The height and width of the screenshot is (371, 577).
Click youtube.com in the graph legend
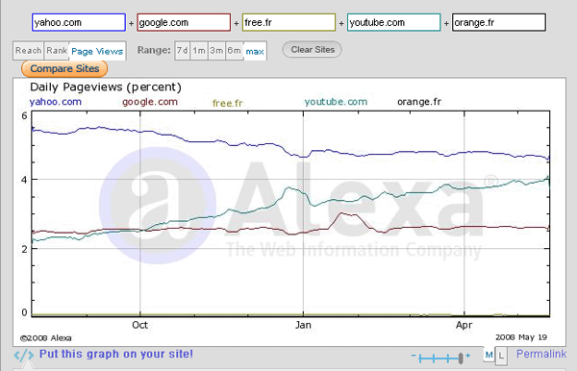(336, 102)
